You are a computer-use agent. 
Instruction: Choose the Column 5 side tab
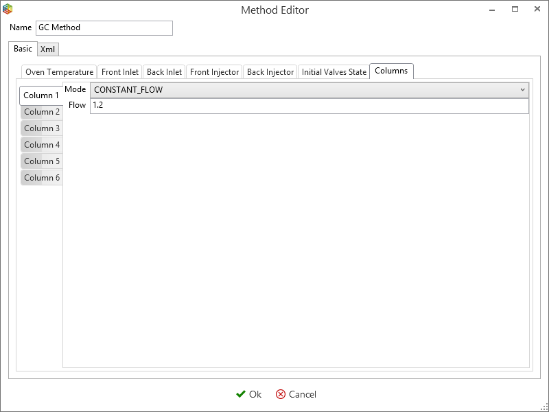42,161
